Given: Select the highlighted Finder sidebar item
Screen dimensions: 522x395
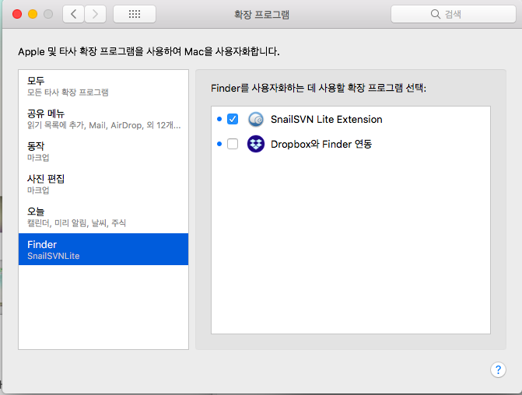Looking at the screenshot, I should click(x=103, y=250).
